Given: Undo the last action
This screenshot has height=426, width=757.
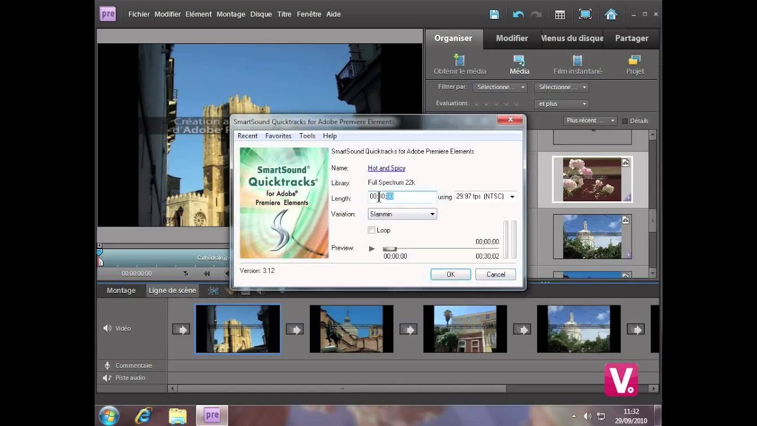Looking at the screenshot, I should point(518,15).
